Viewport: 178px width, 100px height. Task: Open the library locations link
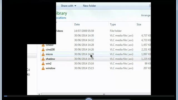pyautogui.click(x=61, y=18)
